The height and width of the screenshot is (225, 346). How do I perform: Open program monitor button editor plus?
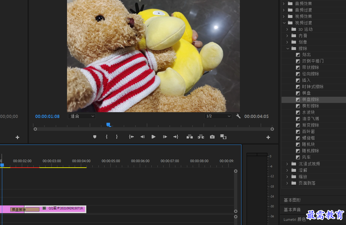point(268,137)
